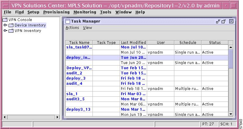The width and height of the screenshot is (243, 129).
Task: Open the Find menu
Action: point(19,12)
